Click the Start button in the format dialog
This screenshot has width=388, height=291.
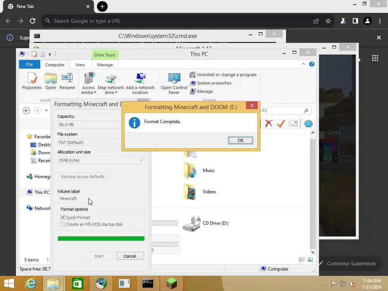(x=99, y=256)
